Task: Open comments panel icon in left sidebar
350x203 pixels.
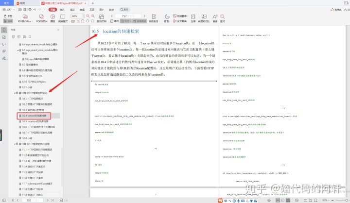Action: tap(4, 44)
